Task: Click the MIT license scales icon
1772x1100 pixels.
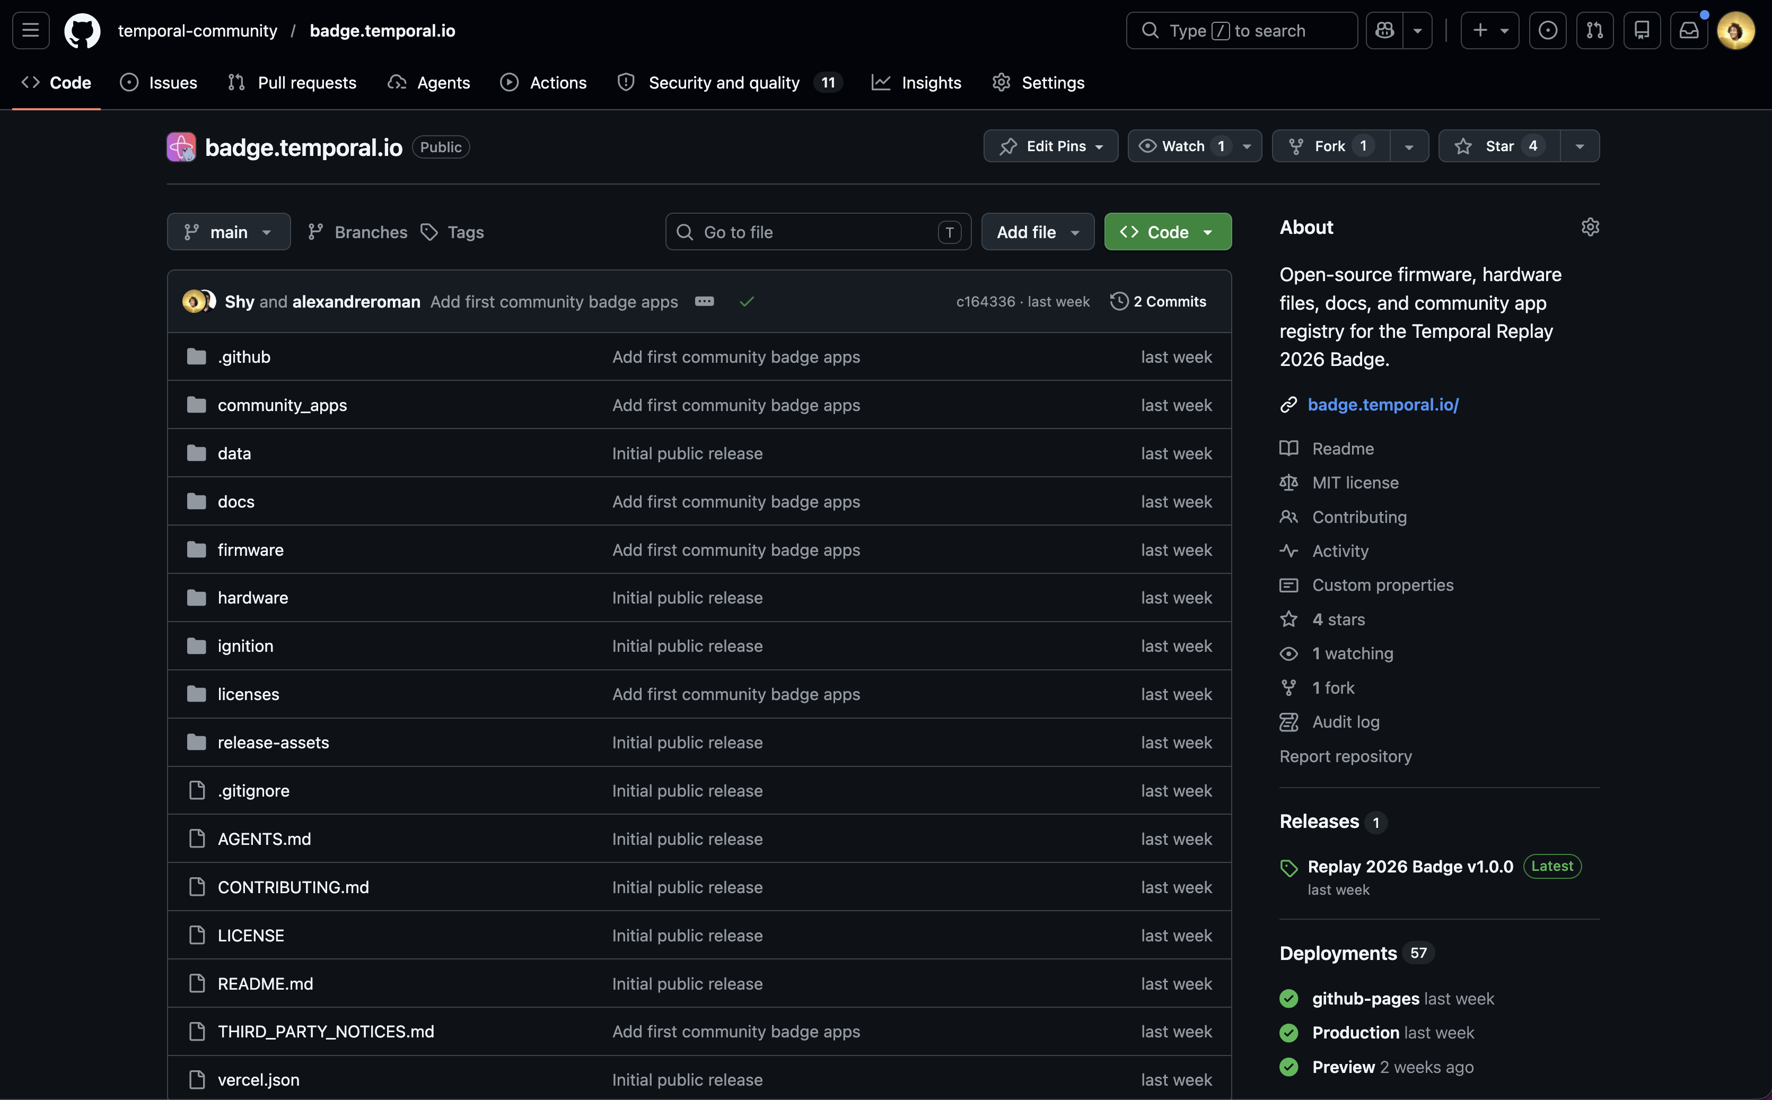Action: pyautogui.click(x=1288, y=482)
